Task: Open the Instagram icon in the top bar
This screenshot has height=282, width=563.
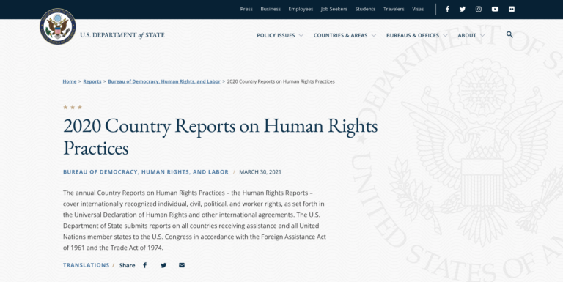Action: (x=479, y=9)
